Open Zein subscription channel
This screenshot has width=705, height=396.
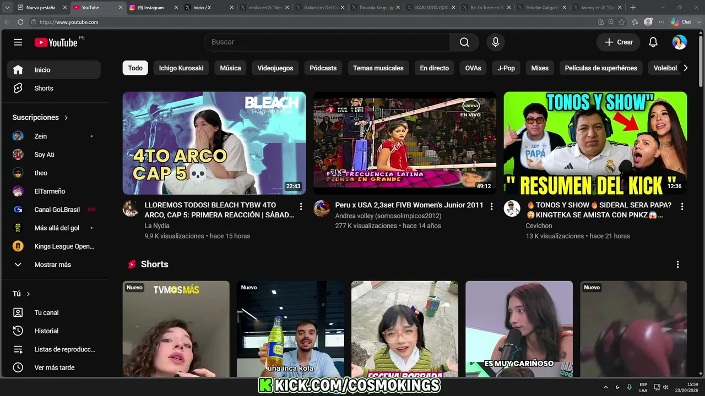tap(54, 136)
